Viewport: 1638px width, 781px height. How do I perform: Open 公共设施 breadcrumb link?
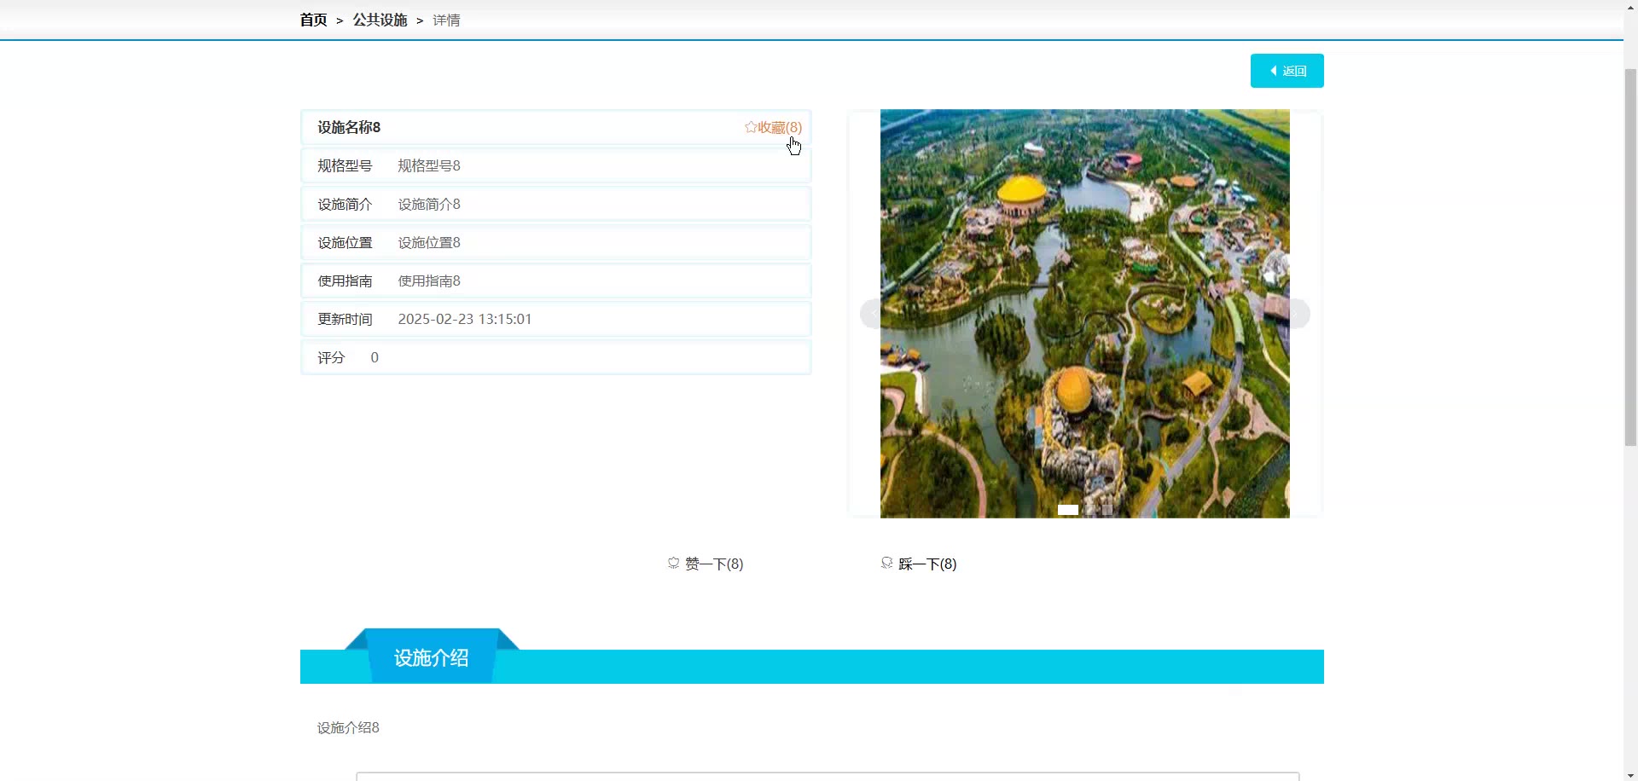(x=380, y=20)
